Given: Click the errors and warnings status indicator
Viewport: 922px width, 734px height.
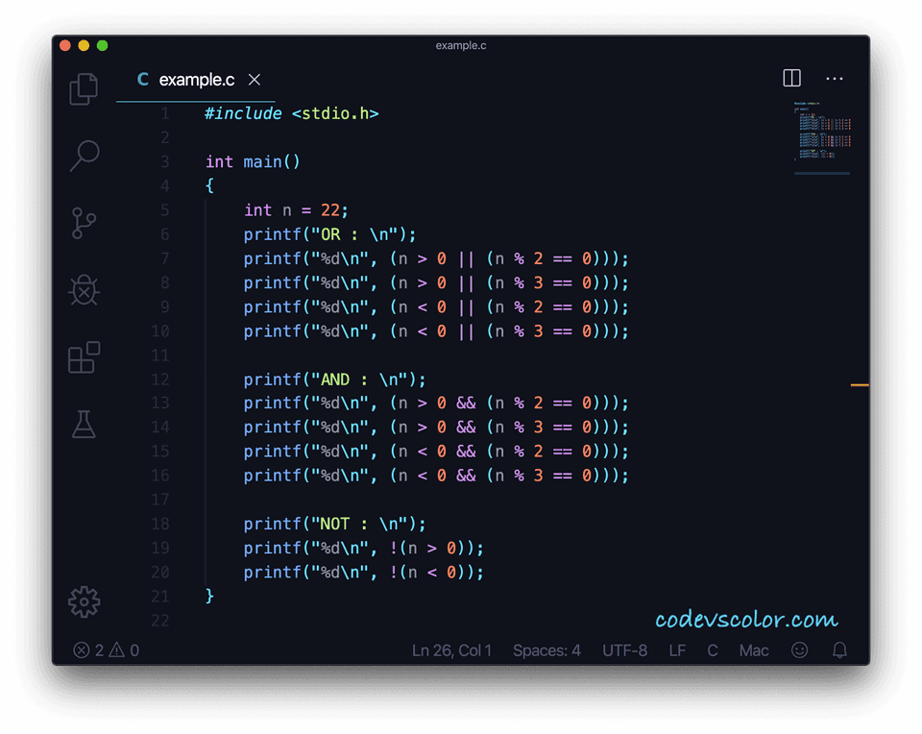Looking at the screenshot, I should (107, 650).
